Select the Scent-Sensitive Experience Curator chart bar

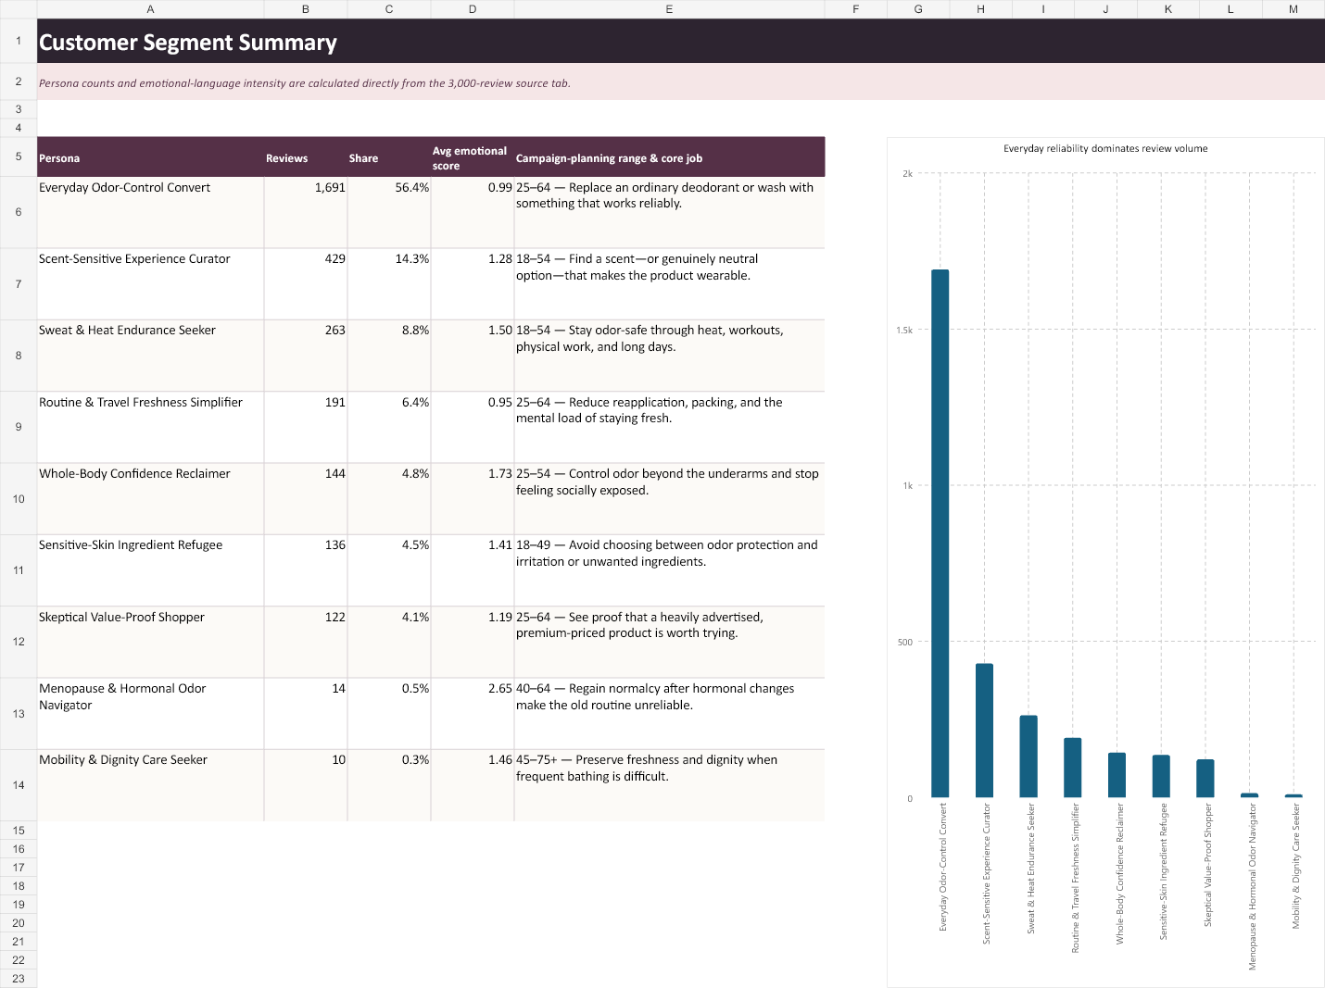click(x=984, y=731)
